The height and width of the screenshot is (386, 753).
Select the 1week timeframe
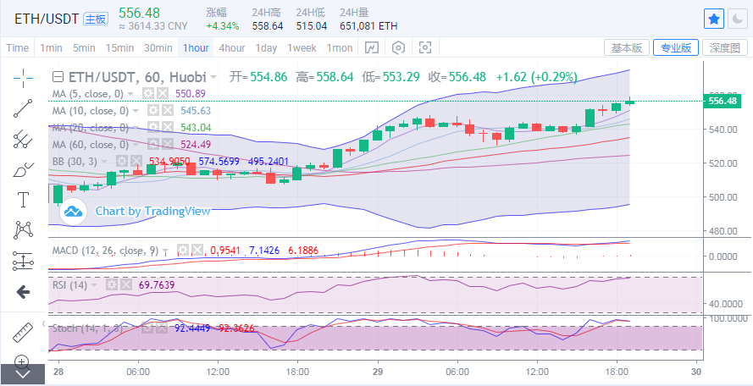(302, 48)
